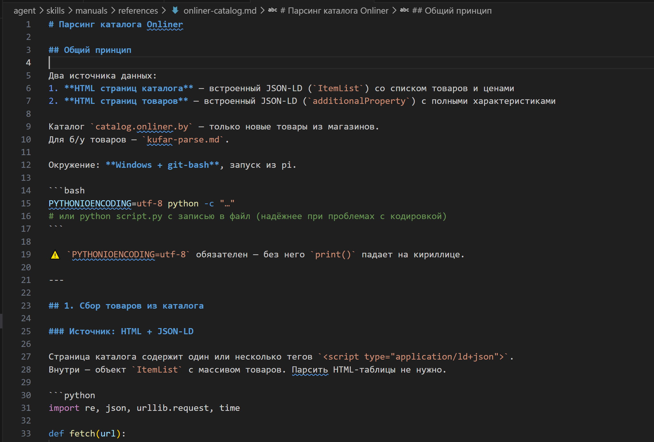Select onliner-catalog.md breadcrumb file
The image size is (654, 442).
[x=220, y=11]
